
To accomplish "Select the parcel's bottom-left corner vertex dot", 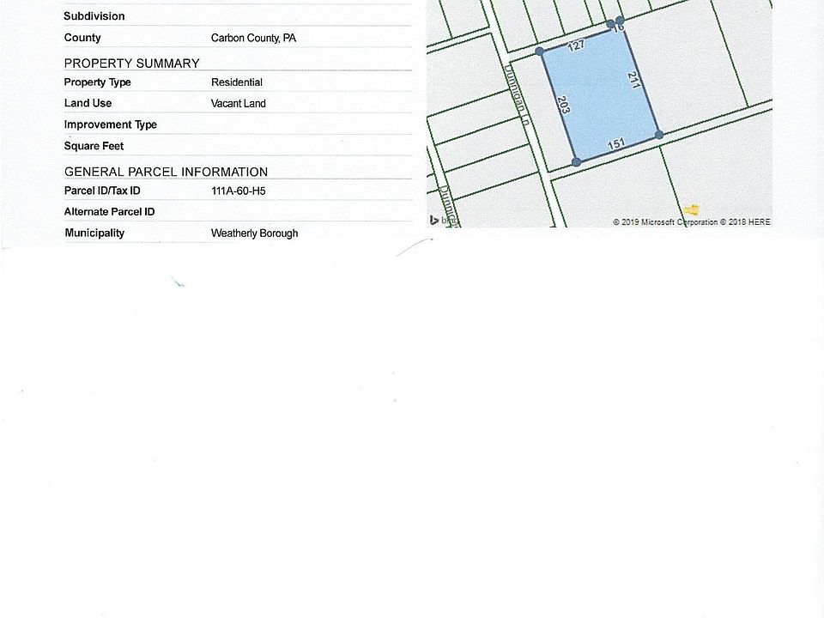I will [x=576, y=161].
